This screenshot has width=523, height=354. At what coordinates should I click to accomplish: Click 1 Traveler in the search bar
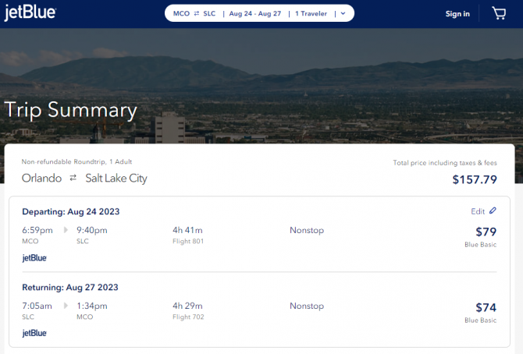[311, 14]
